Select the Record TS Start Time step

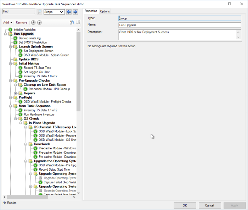point(37,68)
